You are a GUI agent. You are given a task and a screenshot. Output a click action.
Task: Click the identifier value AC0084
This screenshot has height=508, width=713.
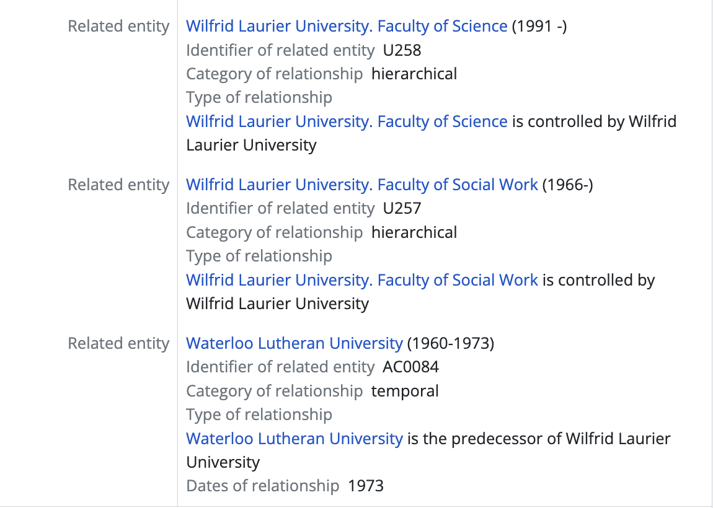pyautogui.click(x=411, y=367)
